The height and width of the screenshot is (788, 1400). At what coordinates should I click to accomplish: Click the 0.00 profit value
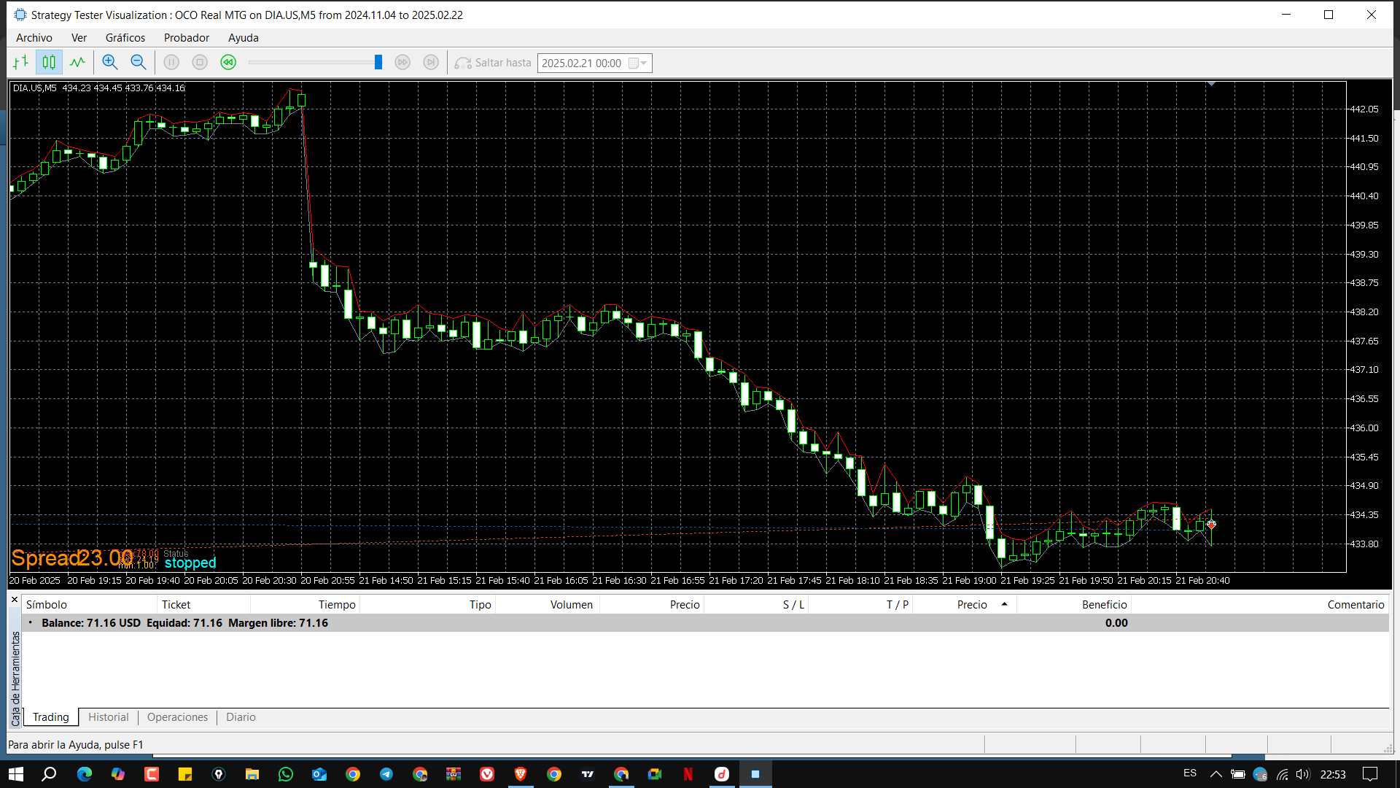tap(1116, 623)
